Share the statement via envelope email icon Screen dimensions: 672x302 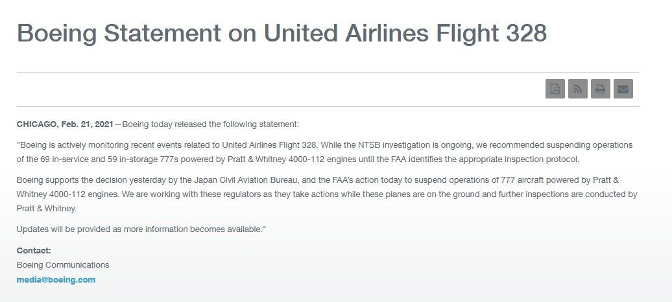[623, 89]
